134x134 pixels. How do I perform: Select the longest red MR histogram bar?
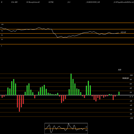(x=19, y=103)
